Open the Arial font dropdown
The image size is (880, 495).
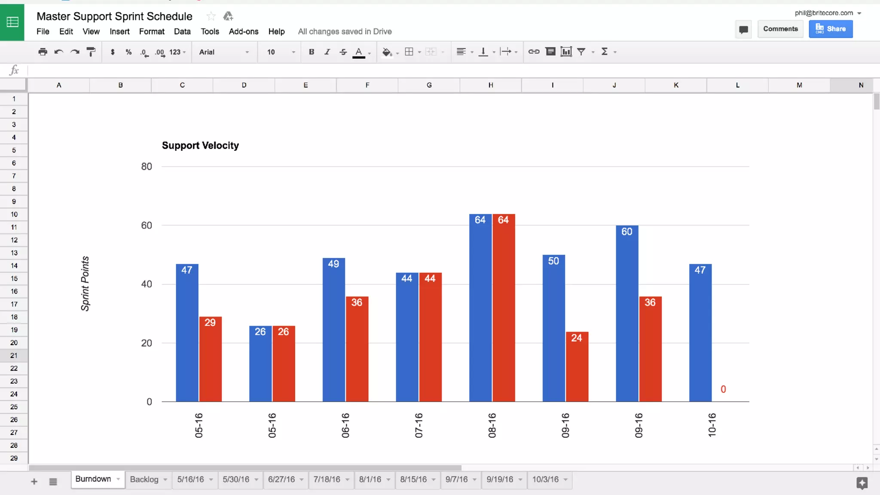223,52
